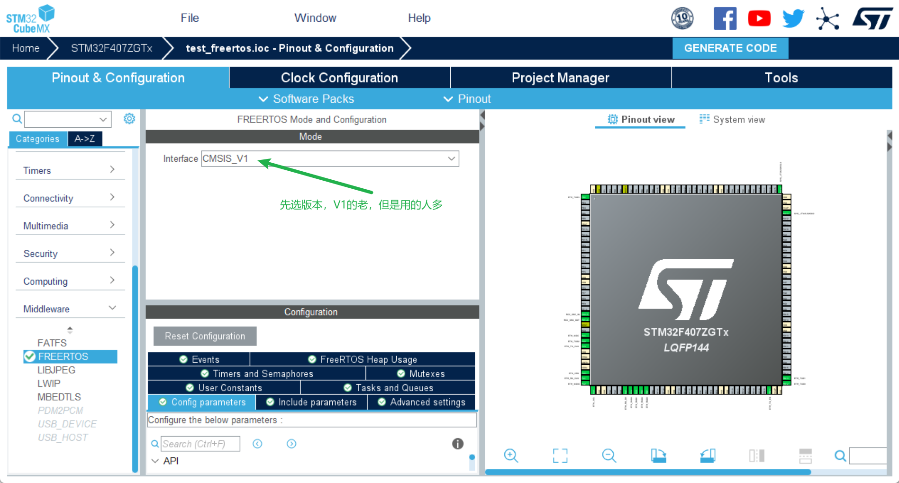
Task: Zoom out of the pinout view
Action: click(609, 456)
